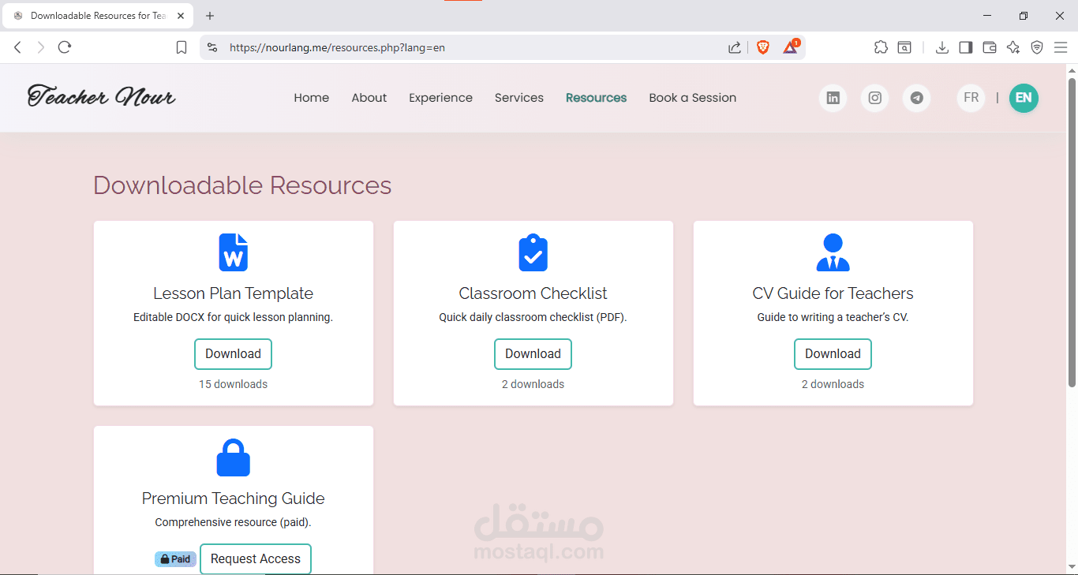Click the Word document icon for Lesson Plan Template
1078x575 pixels.
(233, 252)
